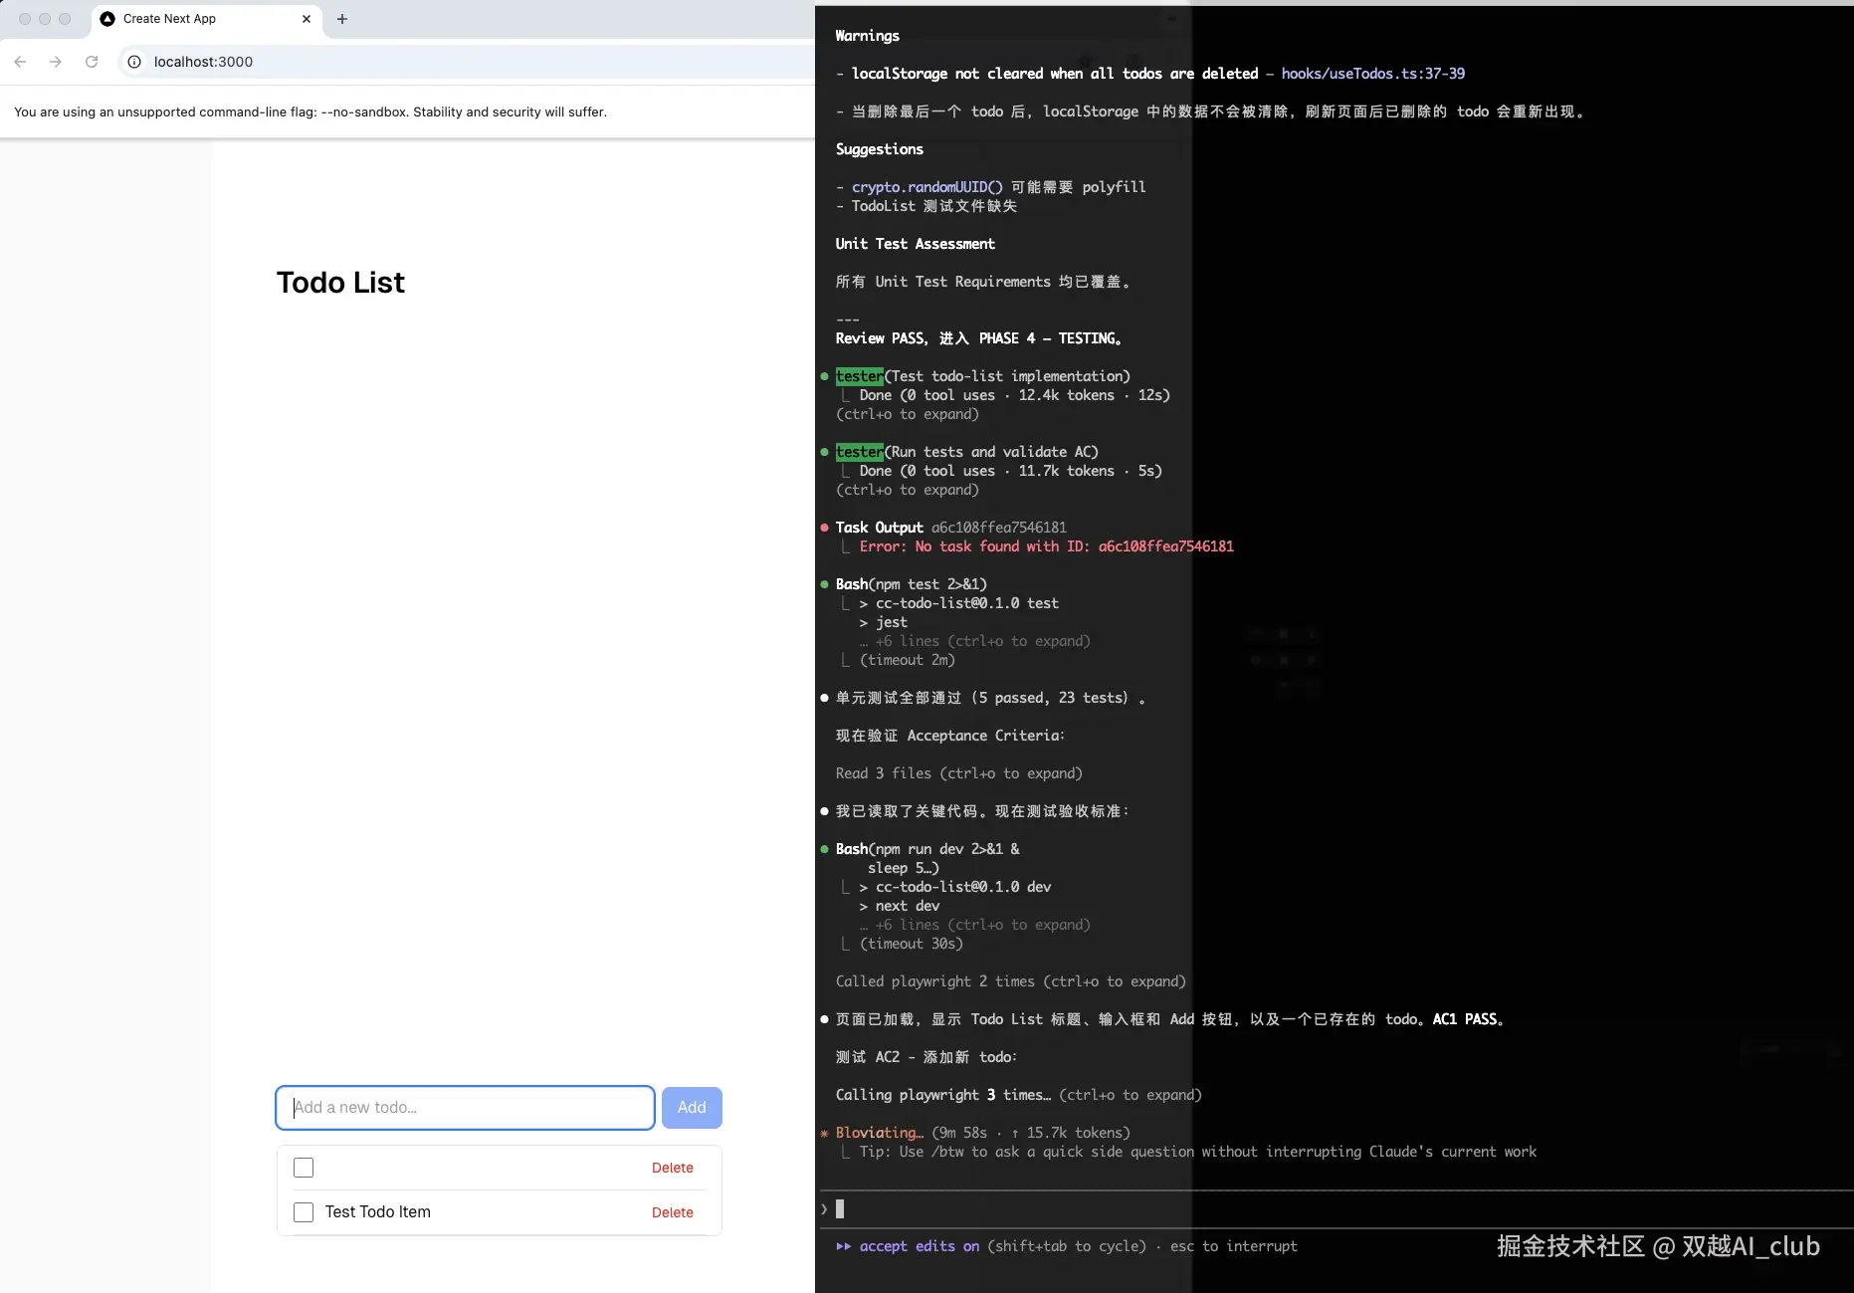Click the Warnings heading in terminal
The width and height of the screenshot is (1854, 1293).
click(868, 36)
